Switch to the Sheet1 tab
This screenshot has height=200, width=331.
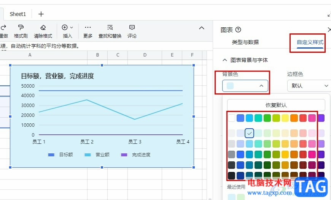pos(18,14)
